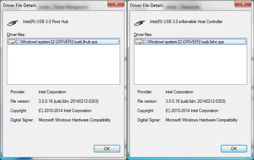The image size is (254, 160).
Task: Select the iusb3xhc.sys driver file entry
Action: pos(190,42)
